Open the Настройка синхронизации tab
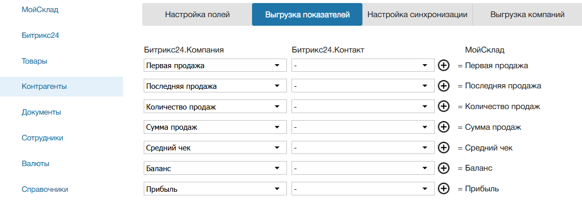Viewport: 582px width, 209px height. pyautogui.click(x=417, y=15)
